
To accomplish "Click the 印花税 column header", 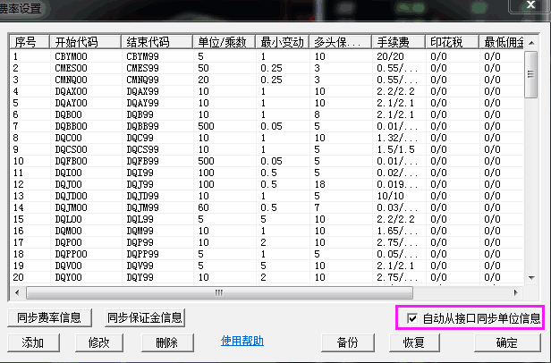I will pos(452,42).
